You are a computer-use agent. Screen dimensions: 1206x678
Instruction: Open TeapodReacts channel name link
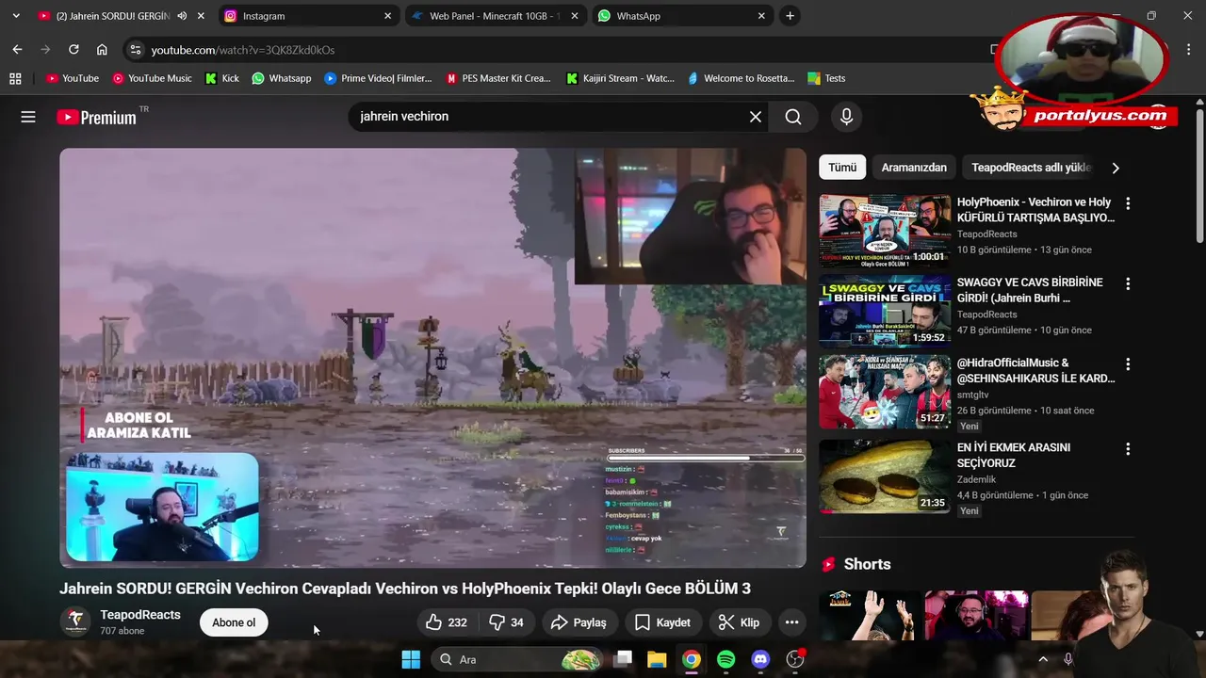[x=140, y=615]
